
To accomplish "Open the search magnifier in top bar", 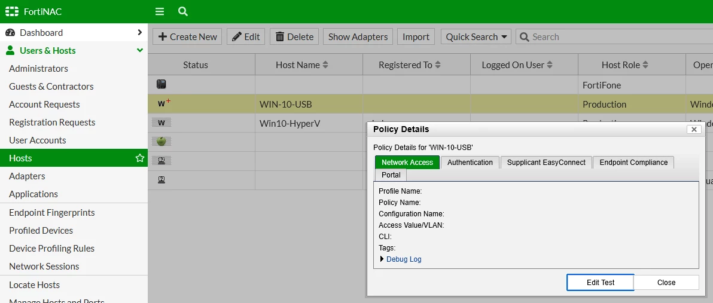I will (183, 11).
